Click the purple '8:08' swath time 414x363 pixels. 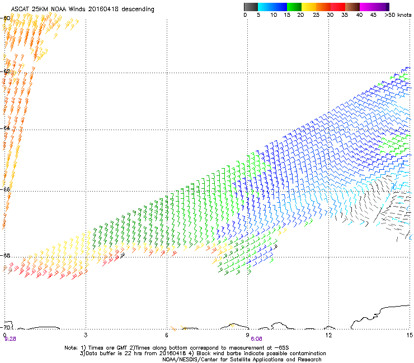click(x=256, y=339)
